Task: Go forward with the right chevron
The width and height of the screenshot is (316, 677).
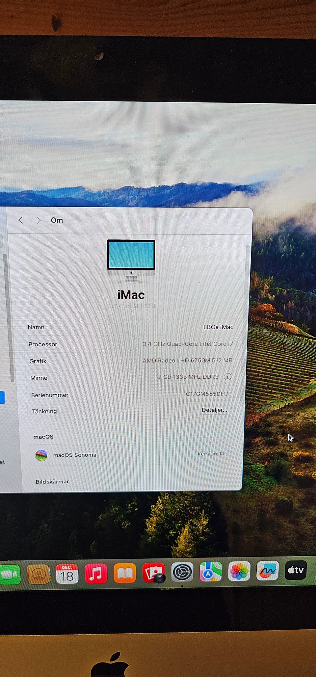Action: pos(39,220)
